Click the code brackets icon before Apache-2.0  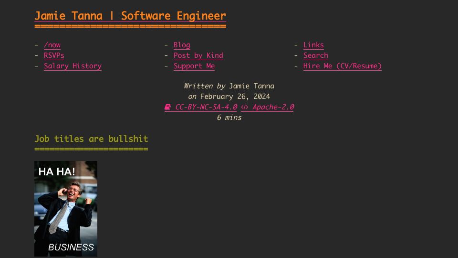[245, 107]
